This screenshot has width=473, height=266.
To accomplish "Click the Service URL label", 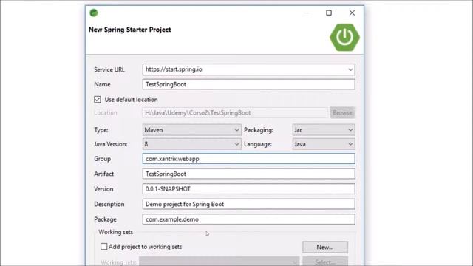I will point(109,69).
